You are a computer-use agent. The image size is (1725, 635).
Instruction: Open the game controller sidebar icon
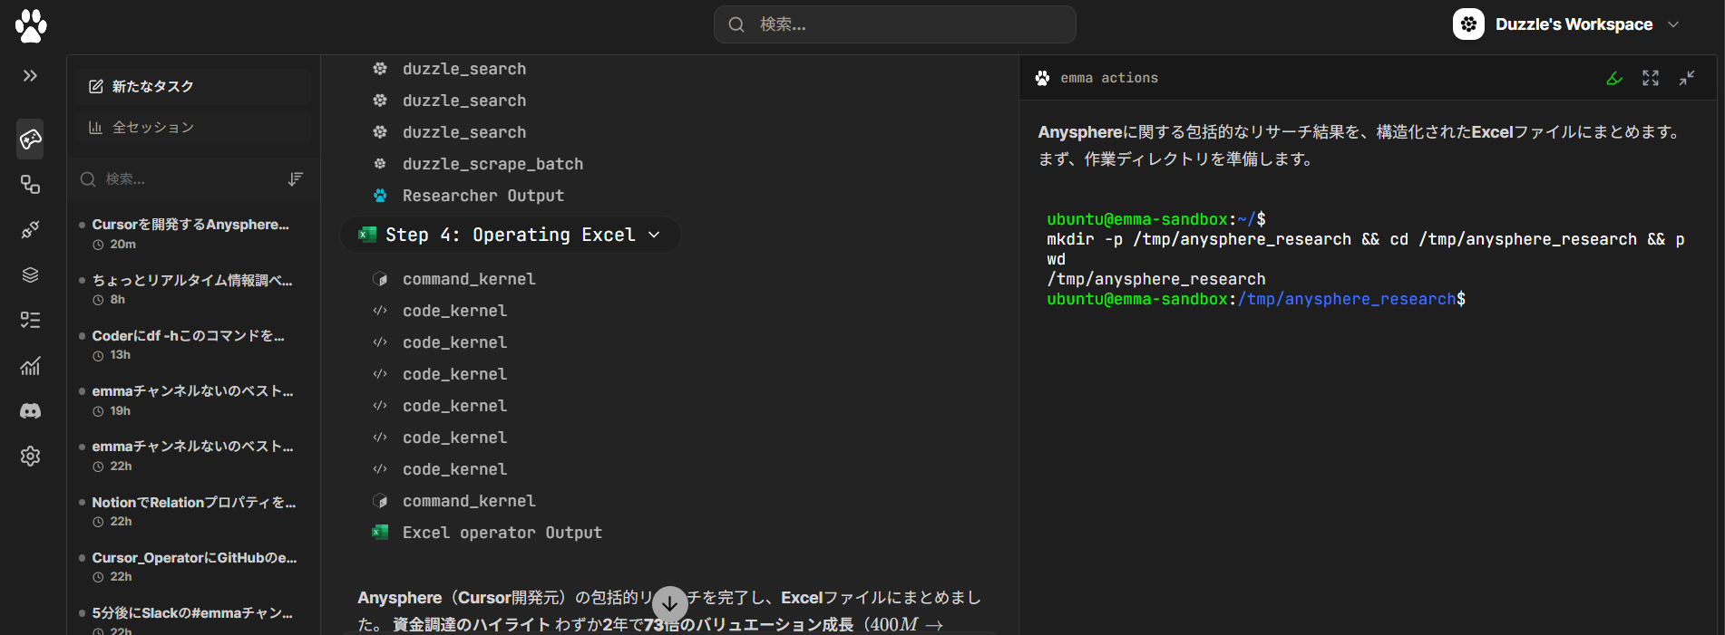click(30, 139)
